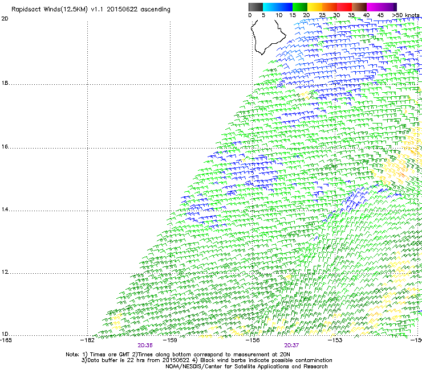Click the longitude axis label '-153'
Screen dimensions: 422x370
pyautogui.click(x=335, y=340)
